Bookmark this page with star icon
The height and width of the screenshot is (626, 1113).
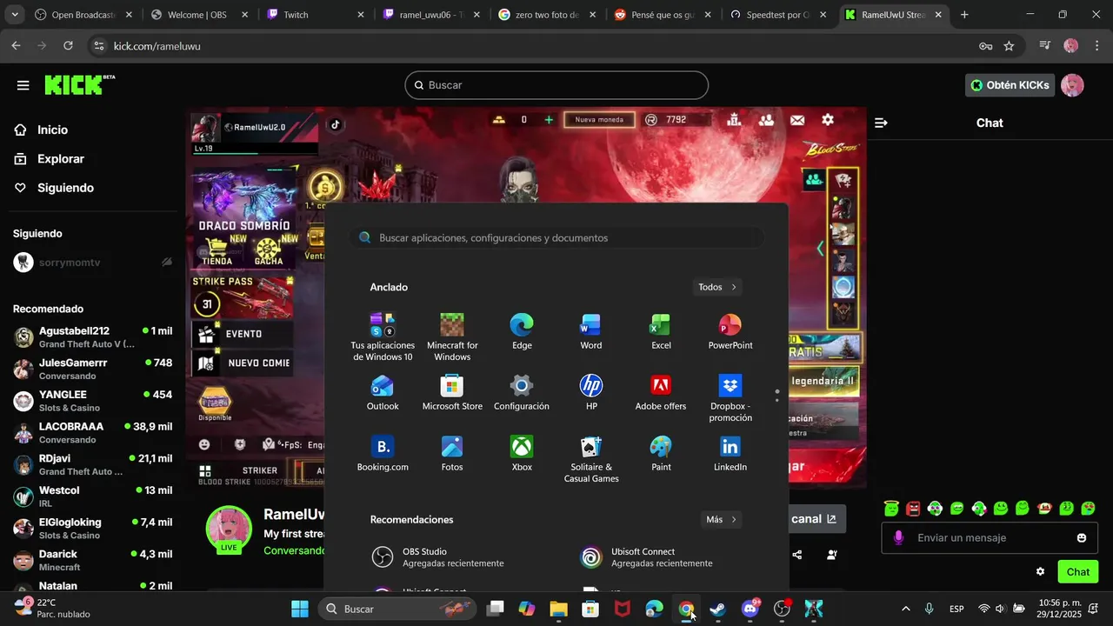[x=1009, y=46]
